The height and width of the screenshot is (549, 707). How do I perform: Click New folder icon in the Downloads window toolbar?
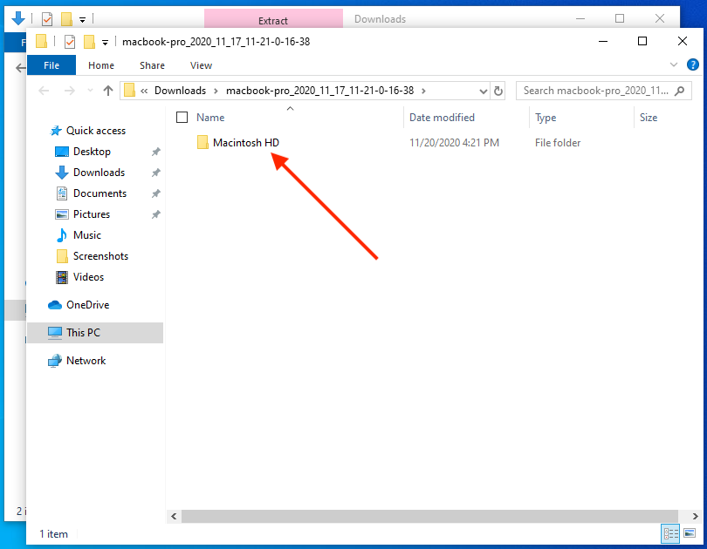coord(66,19)
